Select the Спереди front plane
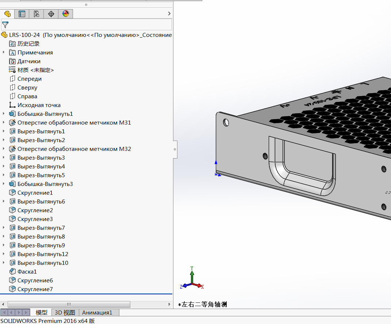Image resolution: width=391 pixels, height=324 pixels. (29, 79)
